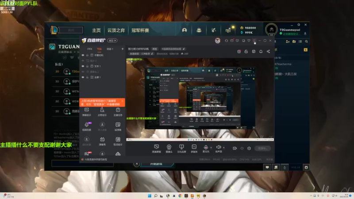Screen dimensions: 354x199
Task: Open the 主页 tab in League client
Action: (96, 30)
